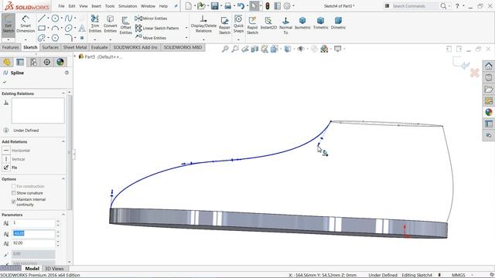495x278 pixels.
Task: Switch to the Features tab
Action: (x=10, y=47)
